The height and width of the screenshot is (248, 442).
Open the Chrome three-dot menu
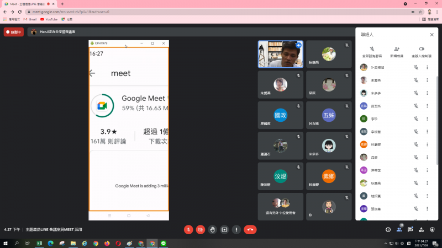(x=437, y=12)
